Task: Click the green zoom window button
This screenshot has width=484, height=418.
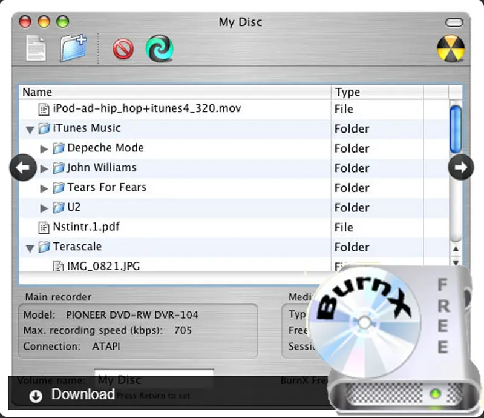Action: [x=63, y=22]
